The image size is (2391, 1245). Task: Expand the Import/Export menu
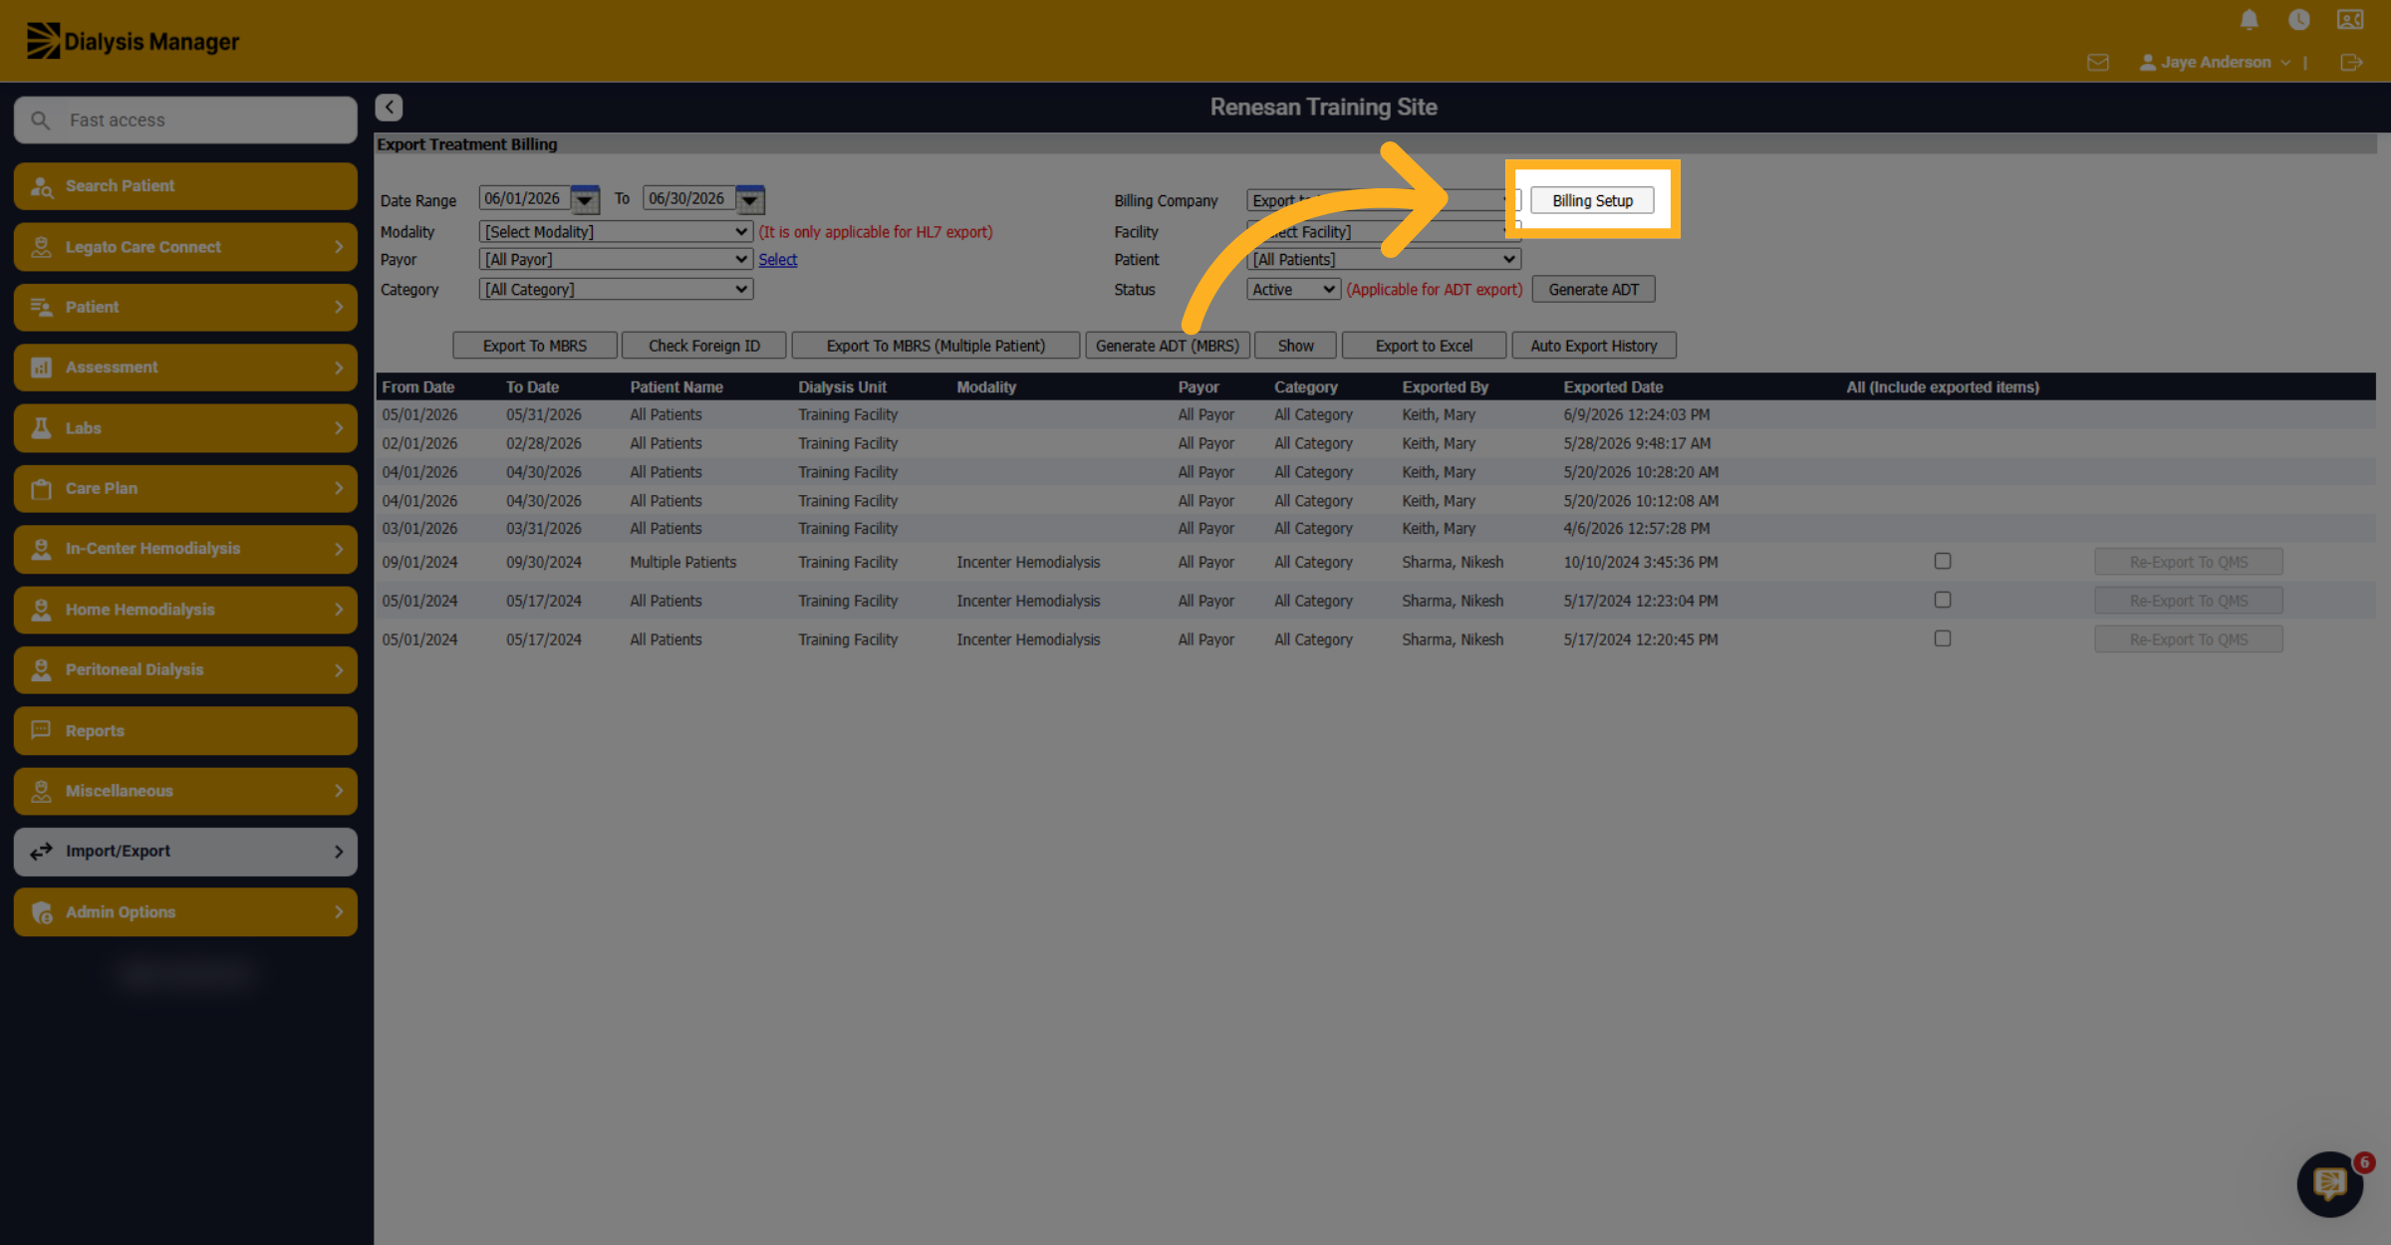[x=185, y=852]
